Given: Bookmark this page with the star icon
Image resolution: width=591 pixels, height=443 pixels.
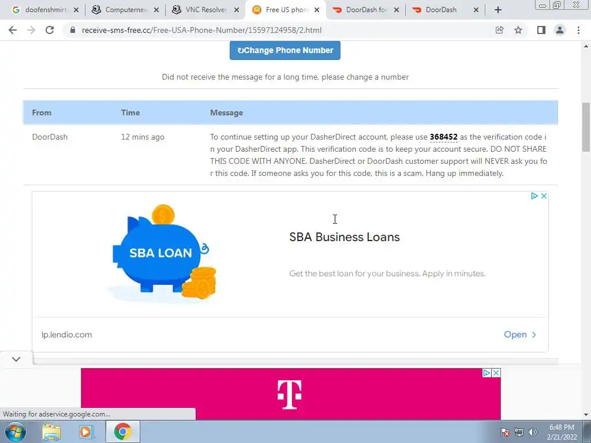Looking at the screenshot, I should (x=518, y=30).
